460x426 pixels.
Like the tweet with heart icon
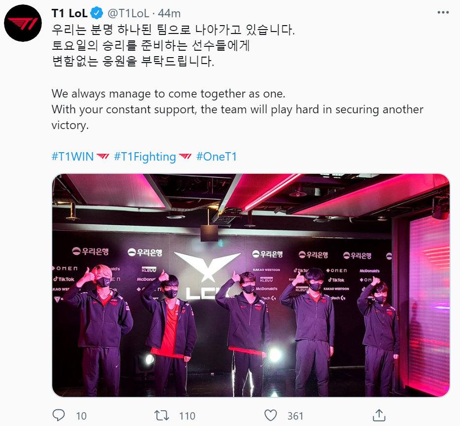271,416
